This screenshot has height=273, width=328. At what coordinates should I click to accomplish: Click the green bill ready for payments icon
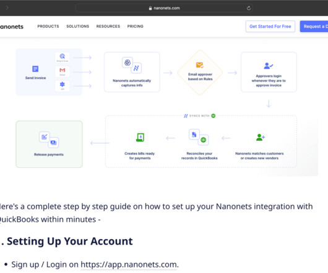tap(140, 137)
